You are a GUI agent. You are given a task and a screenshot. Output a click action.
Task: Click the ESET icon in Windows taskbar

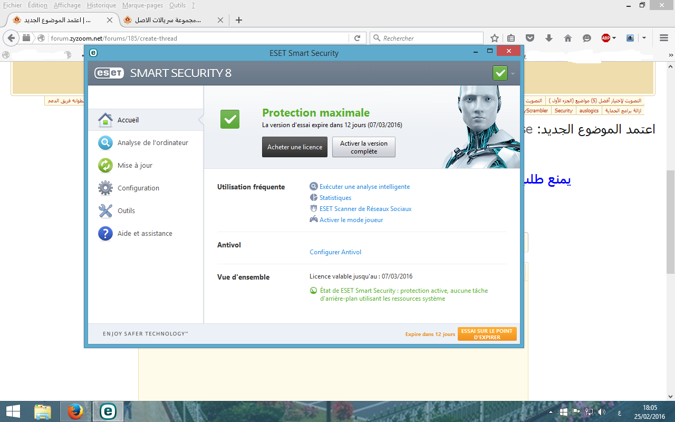108,411
